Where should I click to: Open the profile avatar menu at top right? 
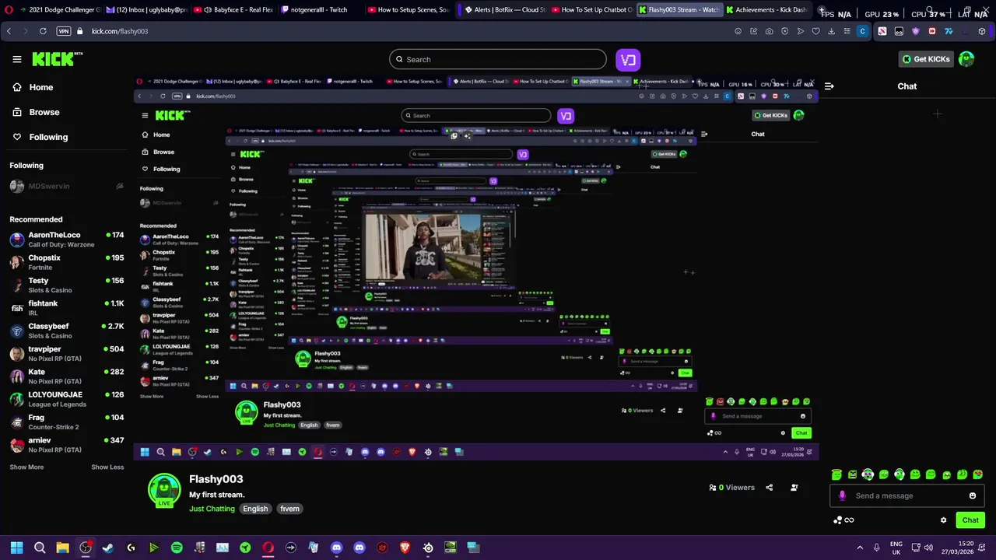(x=966, y=59)
